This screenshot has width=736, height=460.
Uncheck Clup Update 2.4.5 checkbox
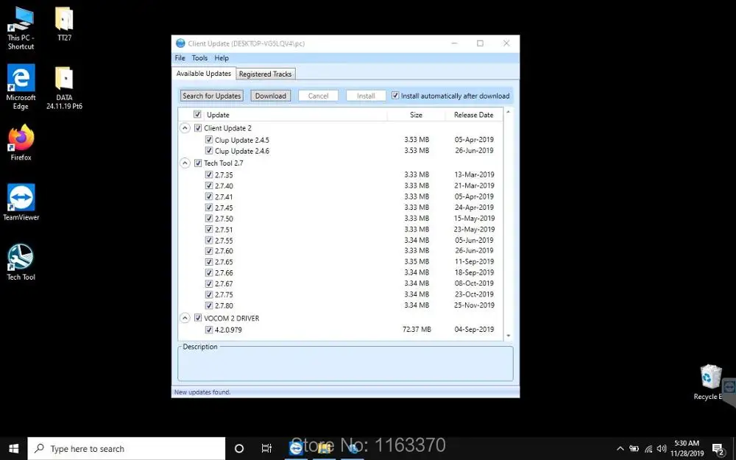(x=209, y=139)
